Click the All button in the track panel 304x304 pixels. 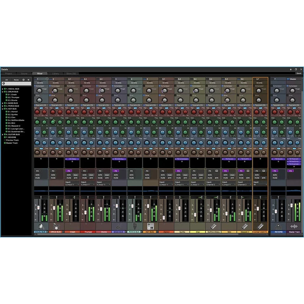[x=7, y=79]
